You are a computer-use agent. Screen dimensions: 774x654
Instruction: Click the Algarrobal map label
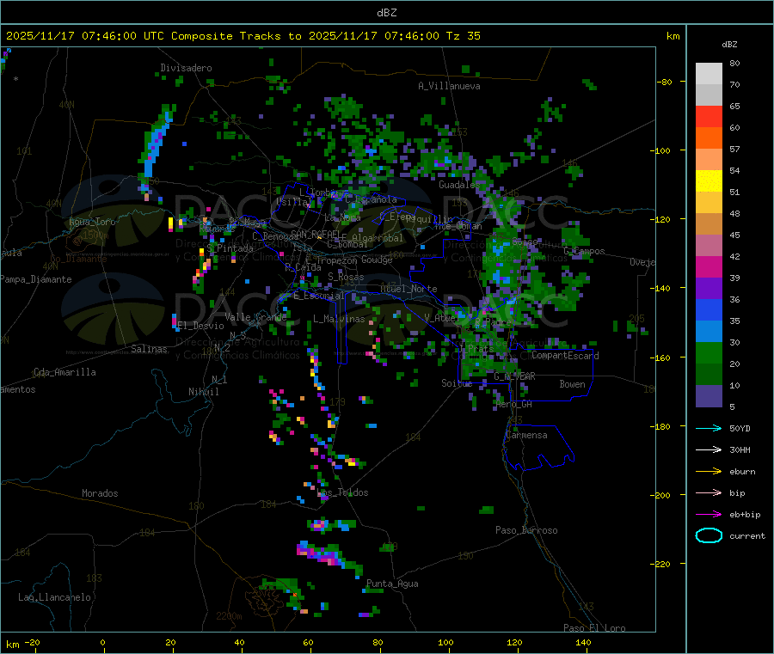[x=378, y=238]
